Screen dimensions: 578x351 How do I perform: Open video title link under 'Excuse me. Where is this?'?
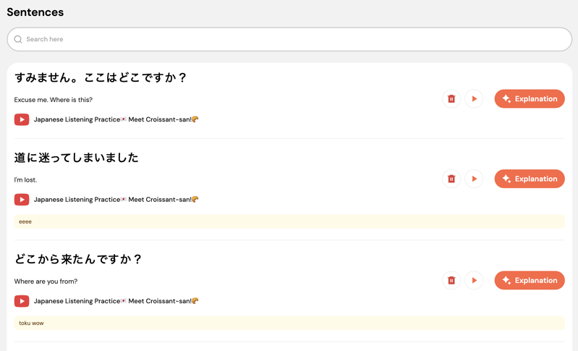116,119
